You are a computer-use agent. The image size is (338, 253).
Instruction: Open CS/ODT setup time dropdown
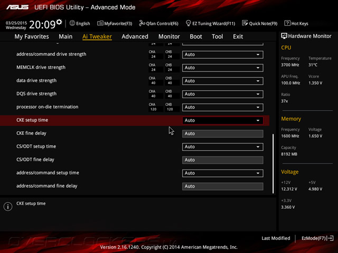[x=223, y=147]
